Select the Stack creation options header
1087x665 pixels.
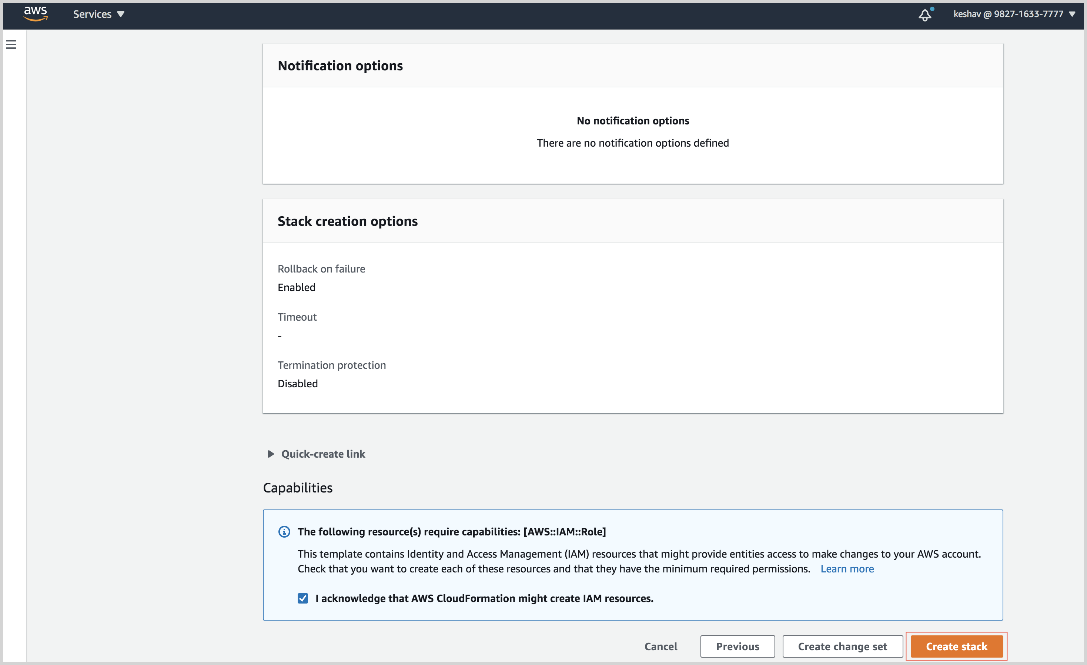point(347,221)
